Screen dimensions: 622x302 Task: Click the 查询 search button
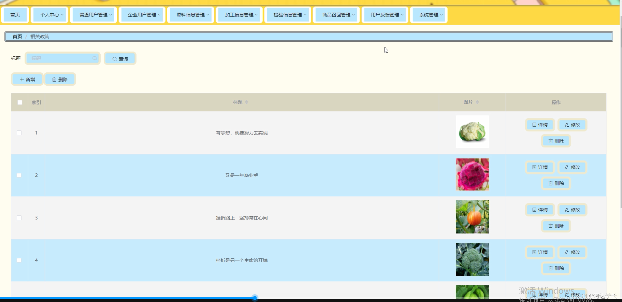coord(120,59)
